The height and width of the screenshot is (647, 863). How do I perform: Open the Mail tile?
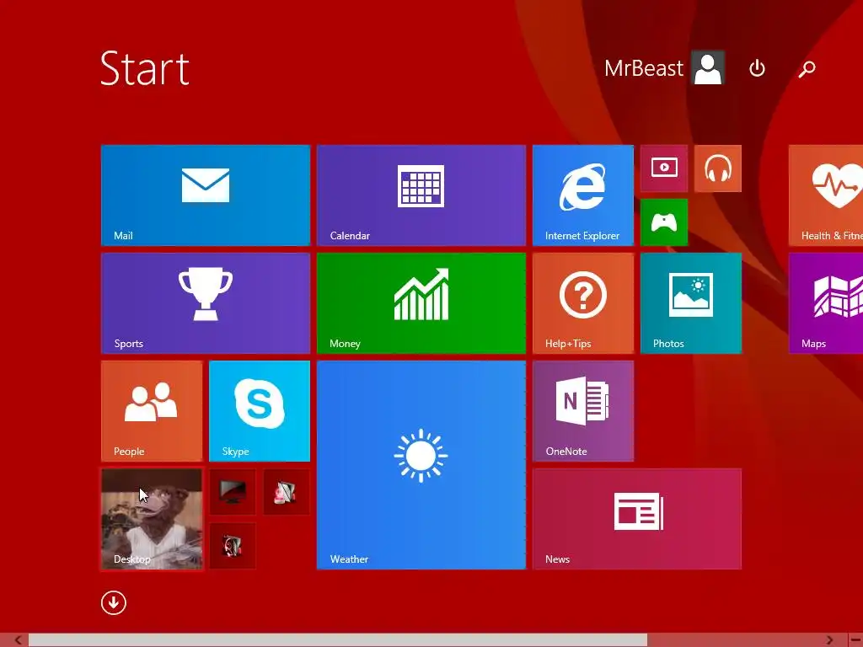[206, 195]
